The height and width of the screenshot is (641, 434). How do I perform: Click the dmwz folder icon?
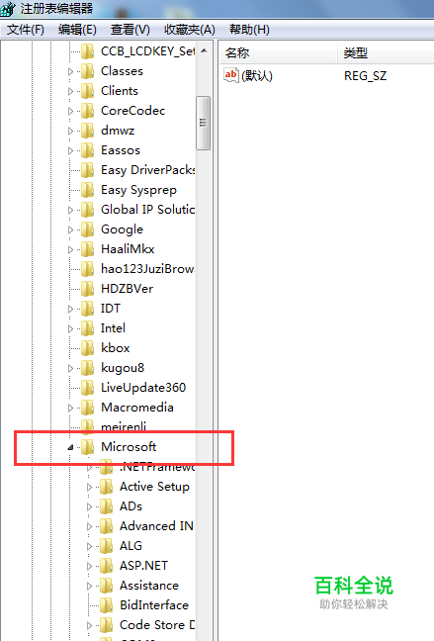pos(87,131)
